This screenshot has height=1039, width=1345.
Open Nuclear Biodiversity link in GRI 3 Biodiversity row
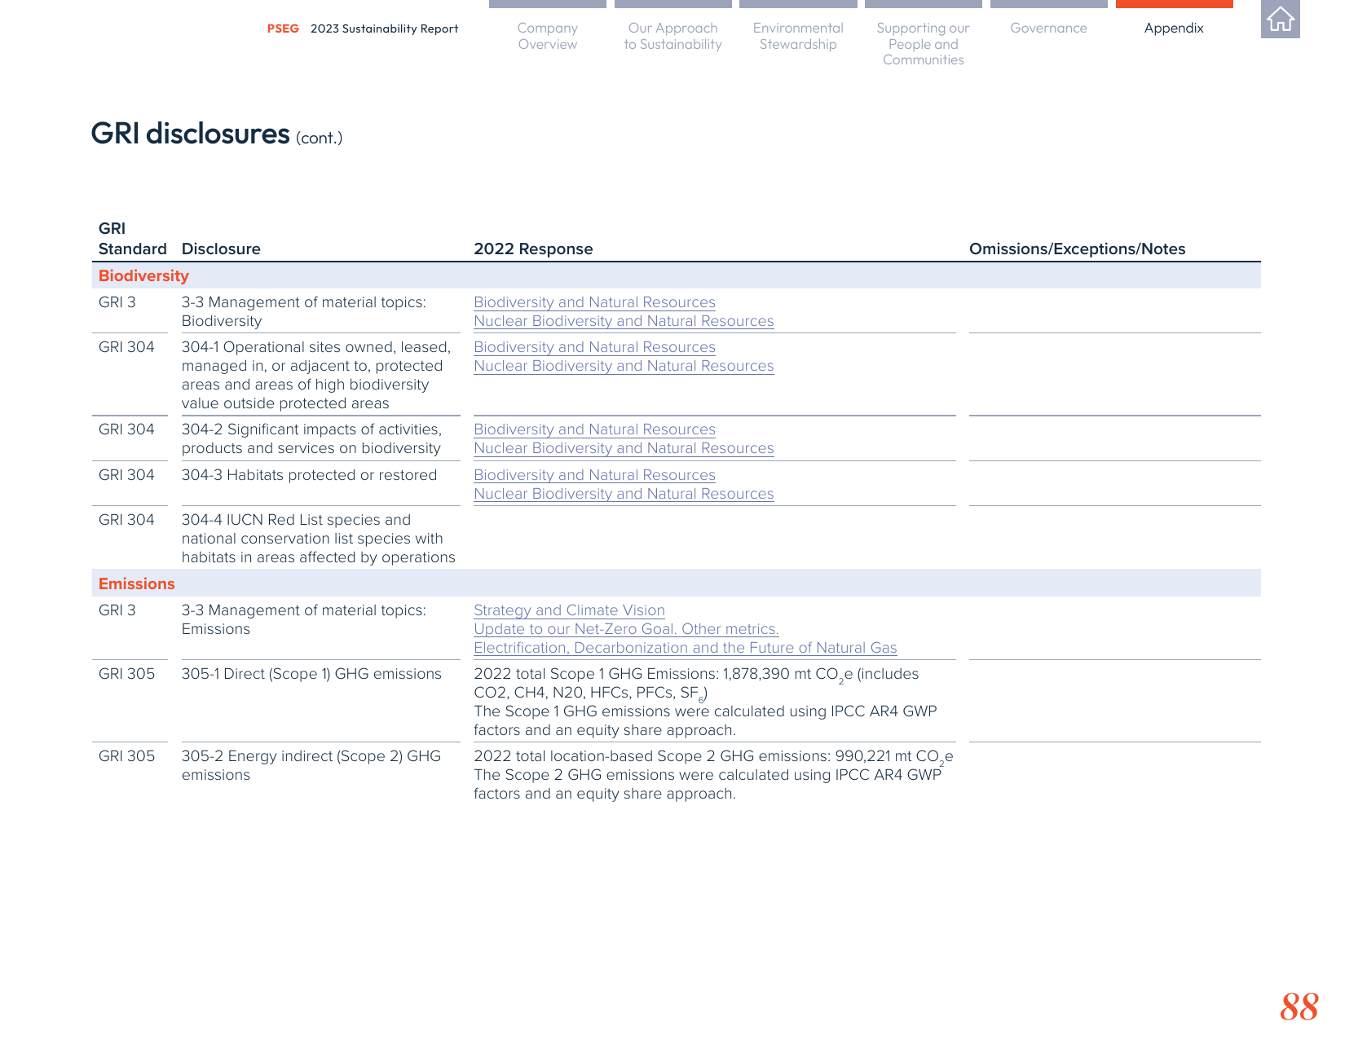(x=624, y=321)
